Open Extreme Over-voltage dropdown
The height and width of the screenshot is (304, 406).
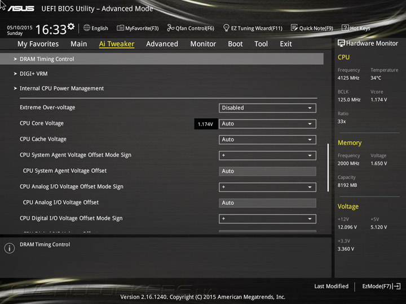(x=267, y=108)
